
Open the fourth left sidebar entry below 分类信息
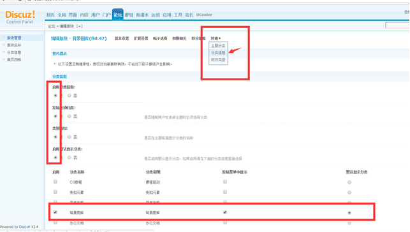pyautogui.click(x=14, y=60)
